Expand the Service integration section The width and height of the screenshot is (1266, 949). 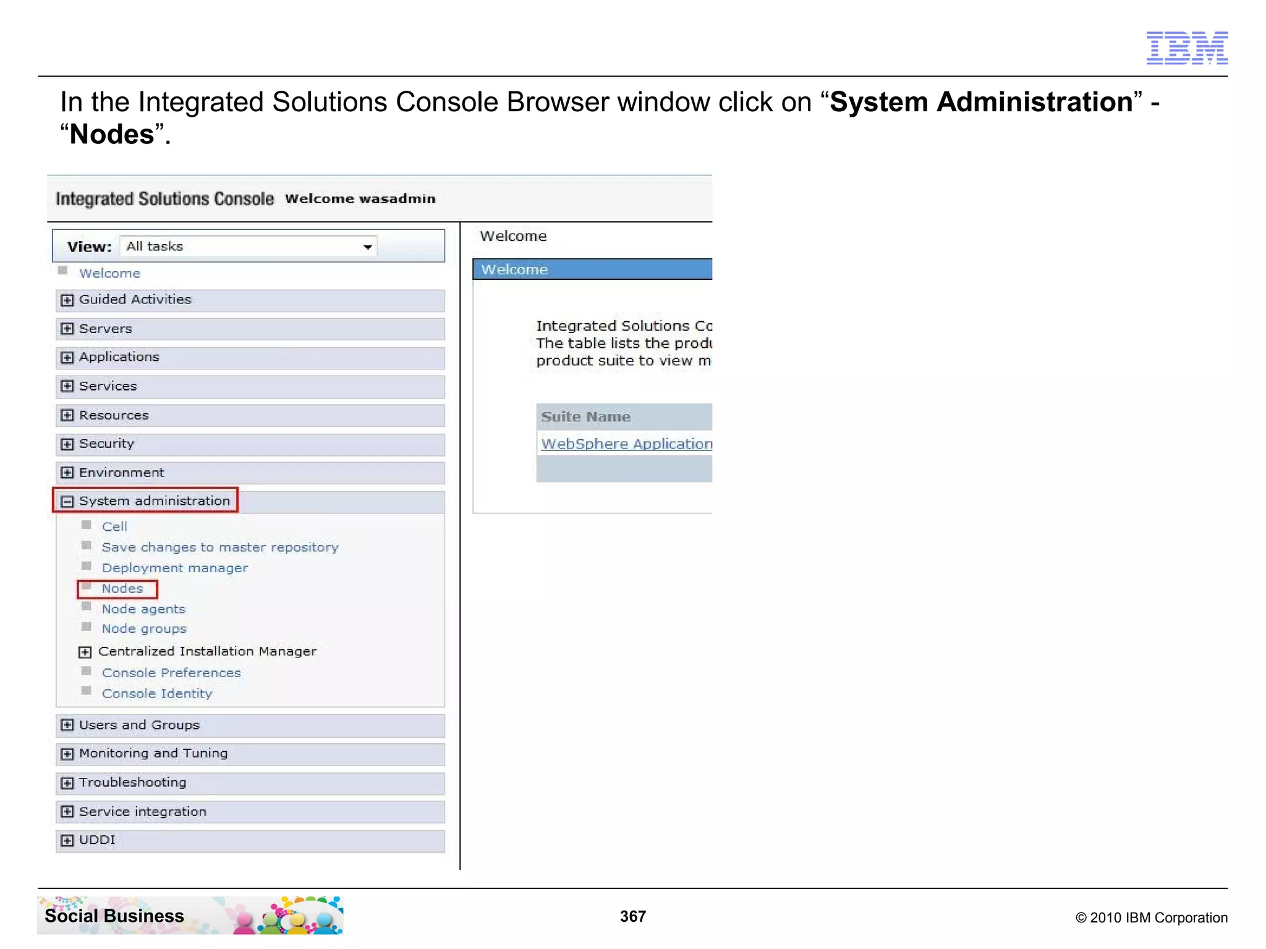pos(67,812)
